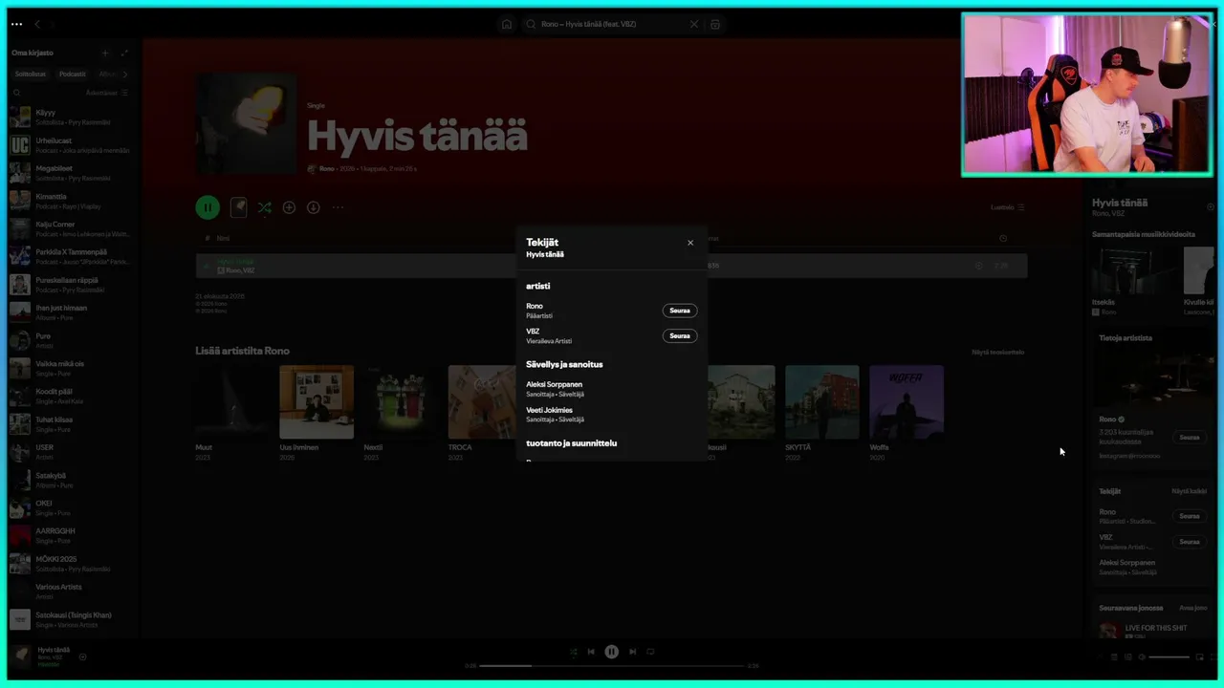Viewport: 1224px width, 688px height.
Task: Open the single Koodit pääl
Action: coord(70,396)
